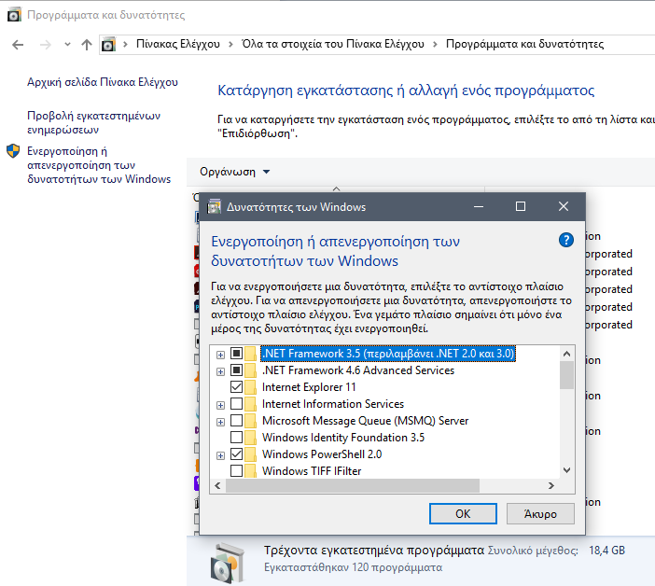655x586 pixels.
Task: Click folder icon of Internet Information Services
Action: click(x=250, y=404)
